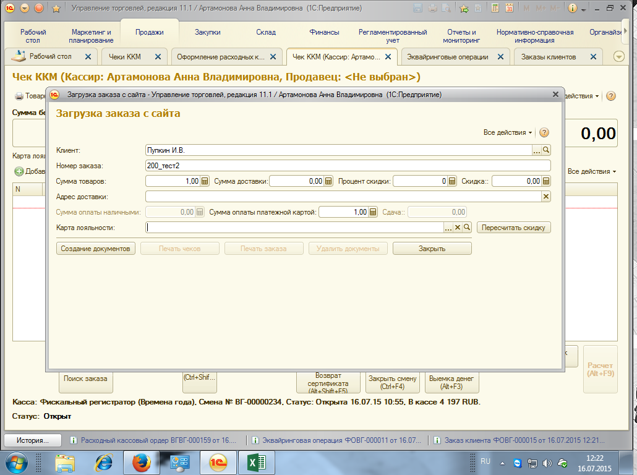Screen dimensions: 637x475
Task: Open calculator for Сумма оплаты платежной картой
Action: click(372, 212)
